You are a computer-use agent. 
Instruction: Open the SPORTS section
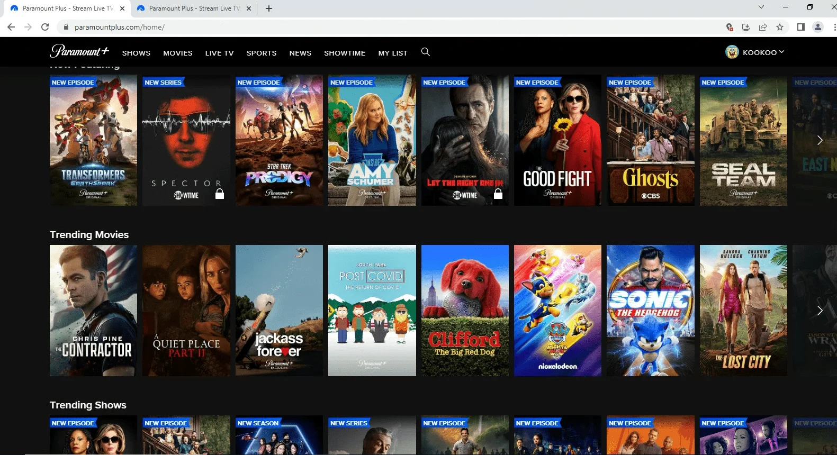262,53
